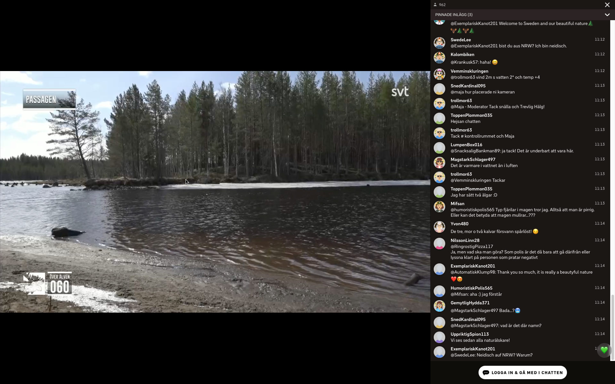Screen dimensions: 615x384
Task: Click the username trollmor63 in Tack # kontrollrummet message
Action: click(x=461, y=130)
